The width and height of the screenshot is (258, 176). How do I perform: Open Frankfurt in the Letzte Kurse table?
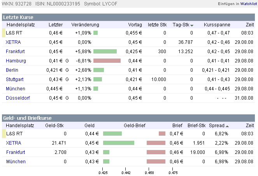click(16, 52)
